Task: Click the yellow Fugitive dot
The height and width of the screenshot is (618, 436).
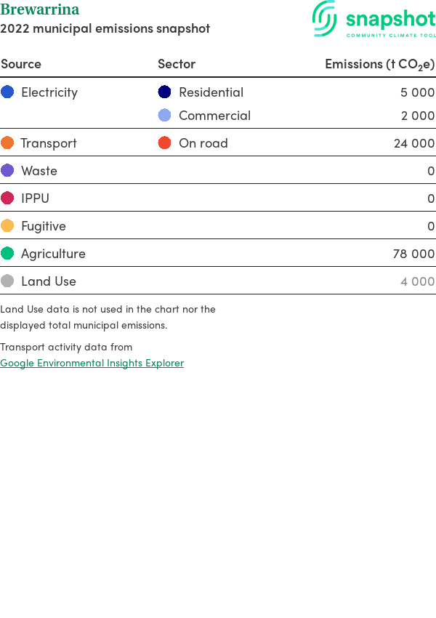Action: pos(7,225)
